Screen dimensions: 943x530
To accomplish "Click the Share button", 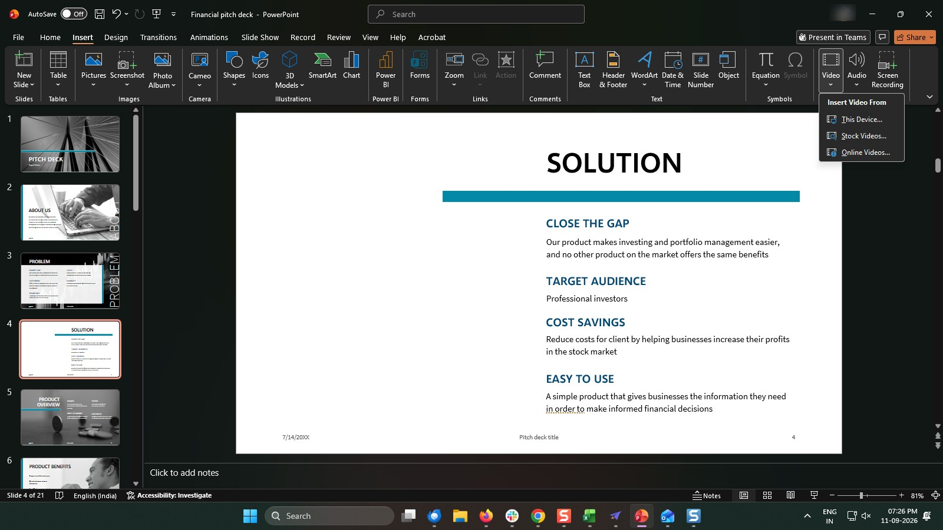I will [915, 37].
